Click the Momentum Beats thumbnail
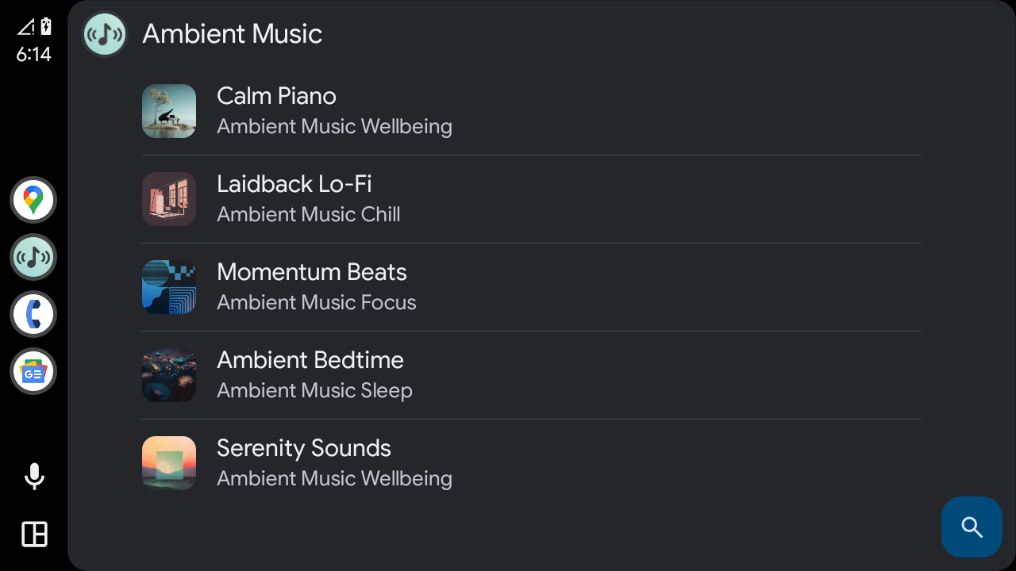Screen dimensions: 1016x571 point(169,287)
